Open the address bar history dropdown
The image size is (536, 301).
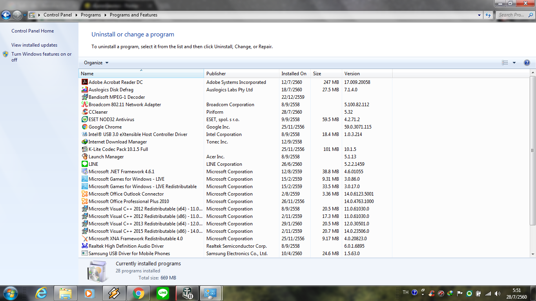[479, 15]
